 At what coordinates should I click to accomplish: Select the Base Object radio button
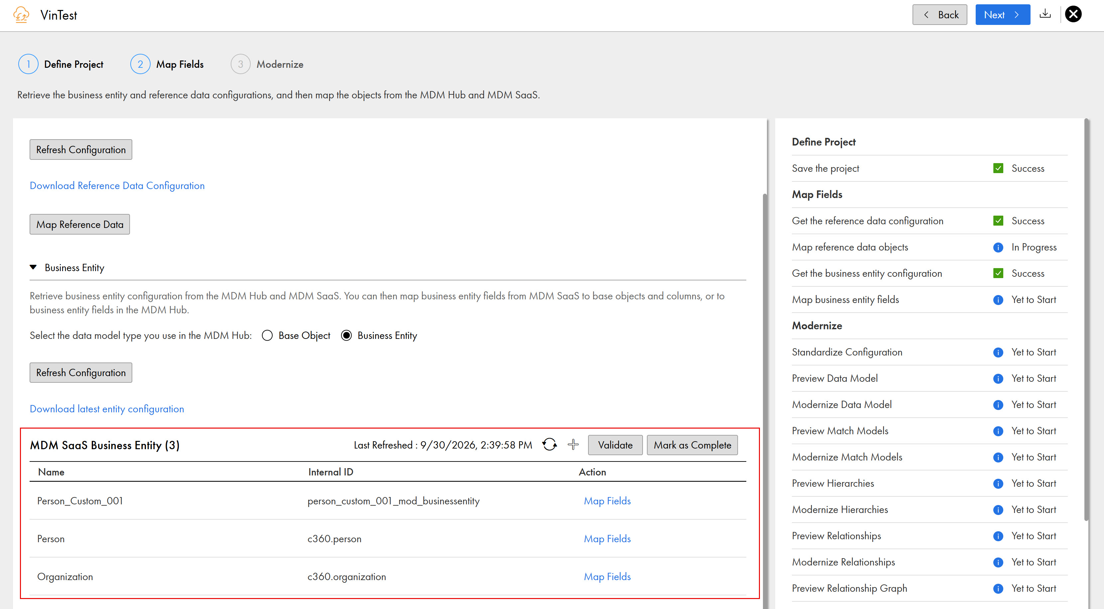267,335
